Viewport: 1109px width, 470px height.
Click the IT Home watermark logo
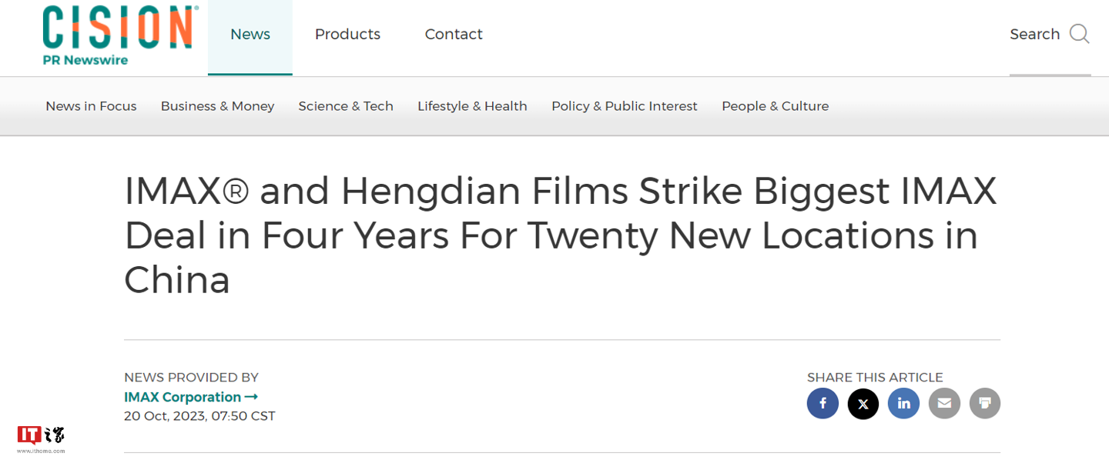[x=41, y=438]
